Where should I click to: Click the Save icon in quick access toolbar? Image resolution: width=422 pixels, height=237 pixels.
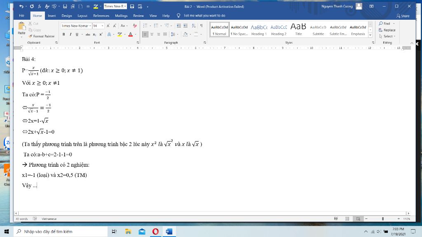[x=132, y=6]
